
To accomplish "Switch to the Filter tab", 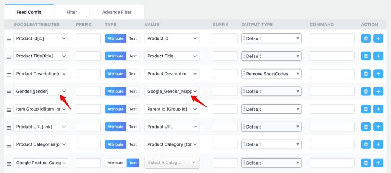I will click(x=72, y=12).
